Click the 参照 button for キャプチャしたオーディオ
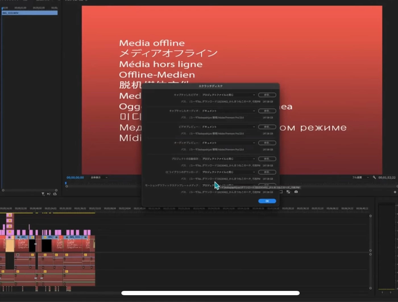398x302 pixels. pos(267,111)
